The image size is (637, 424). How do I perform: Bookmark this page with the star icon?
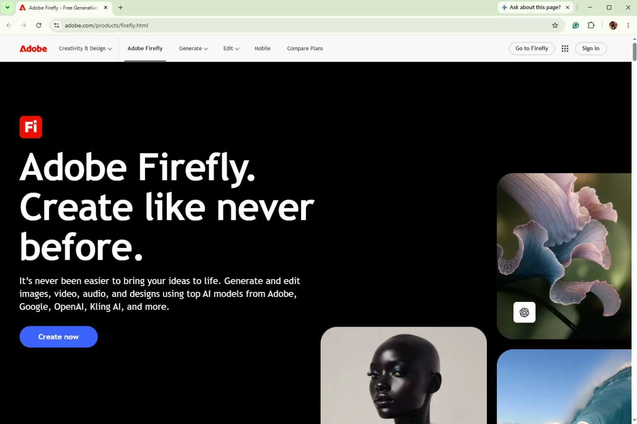pos(555,25)
